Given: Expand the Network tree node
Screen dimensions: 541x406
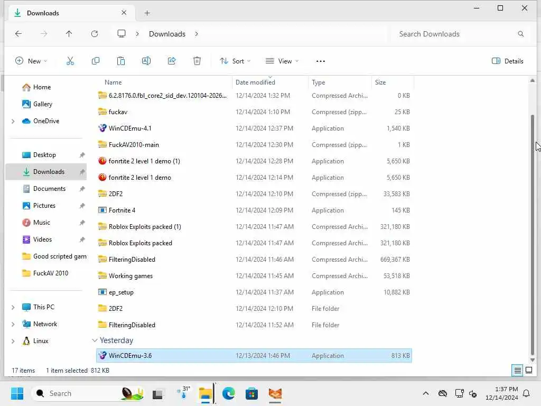Looking at the screenshot, I should click(13, 324).
